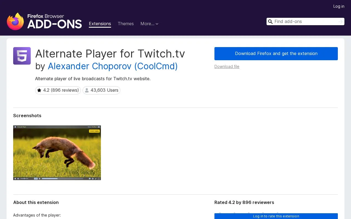This screenshot has width=351, height=219.
Task: Click the About this extension heading
Action: point(36,203)
